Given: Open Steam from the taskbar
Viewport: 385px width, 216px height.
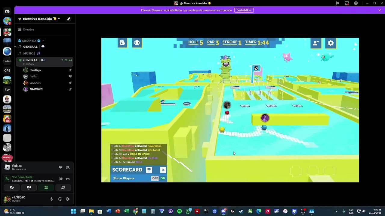Looking at the screenshot, I should (x=241, y=211).
